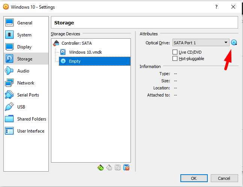This screenshot has height=187, width=243.
Task: Select Controller: SATA in the storage tree
Action: coord(76,43)
